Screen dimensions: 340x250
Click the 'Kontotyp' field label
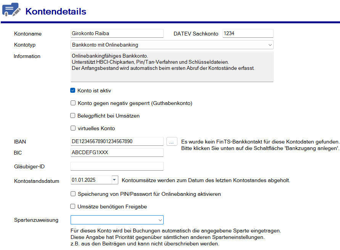(x=25, y=45)
